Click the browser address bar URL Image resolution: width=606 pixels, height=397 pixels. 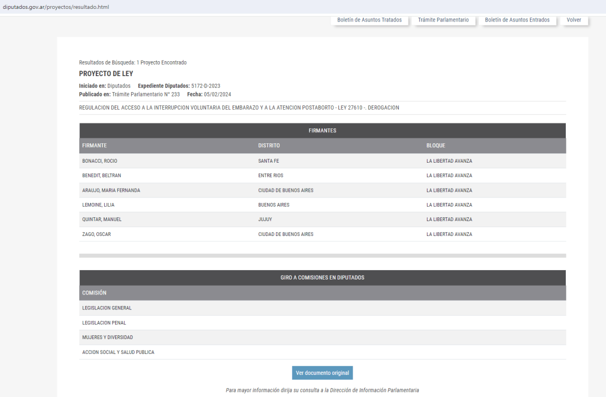(55, 7)
